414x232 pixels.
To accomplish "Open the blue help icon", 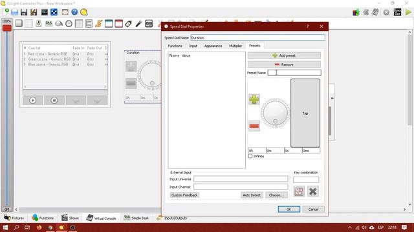I will (75, 12).
